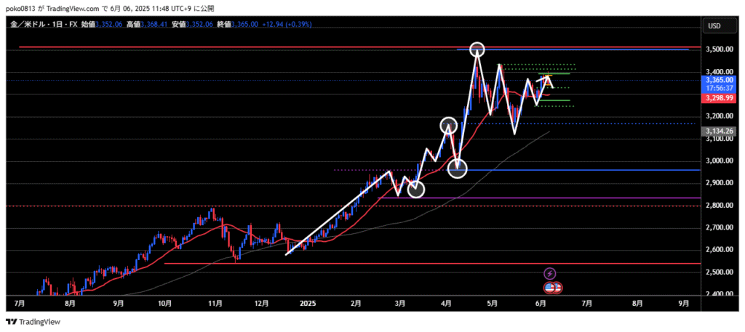Screen dimensions: 745x332
Task: Click the white circle marker at the March low
Action: pos(415,190)
